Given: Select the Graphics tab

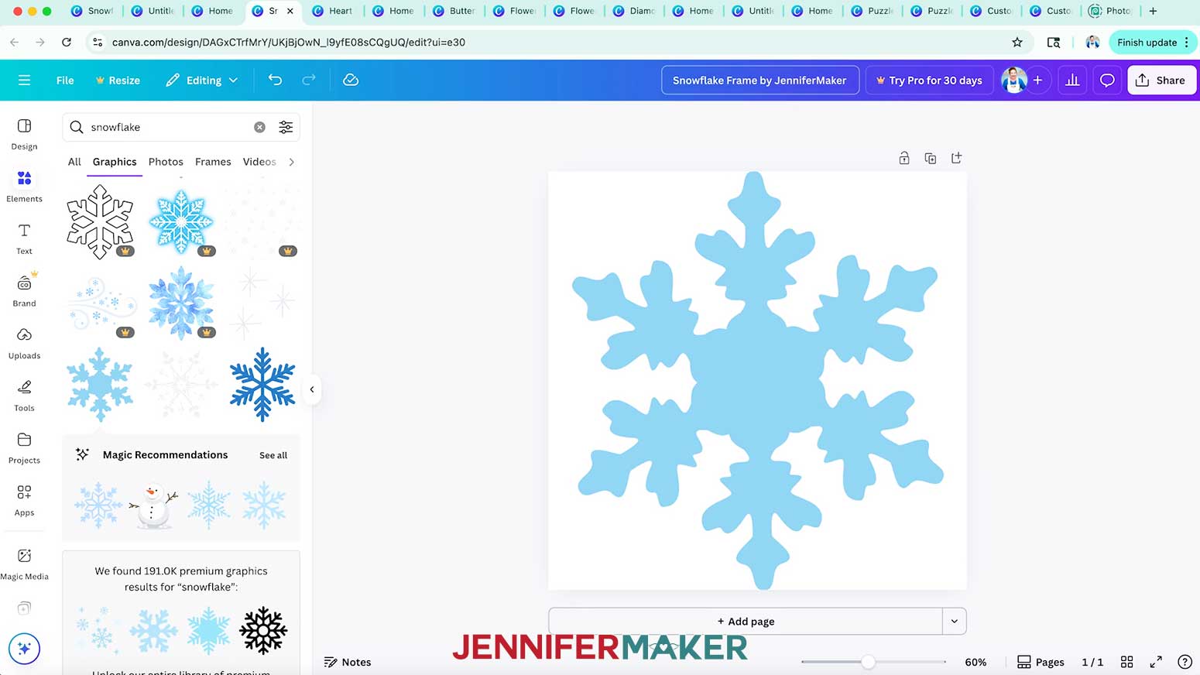Looking at the screenshot, I should (x=115, y=162).
